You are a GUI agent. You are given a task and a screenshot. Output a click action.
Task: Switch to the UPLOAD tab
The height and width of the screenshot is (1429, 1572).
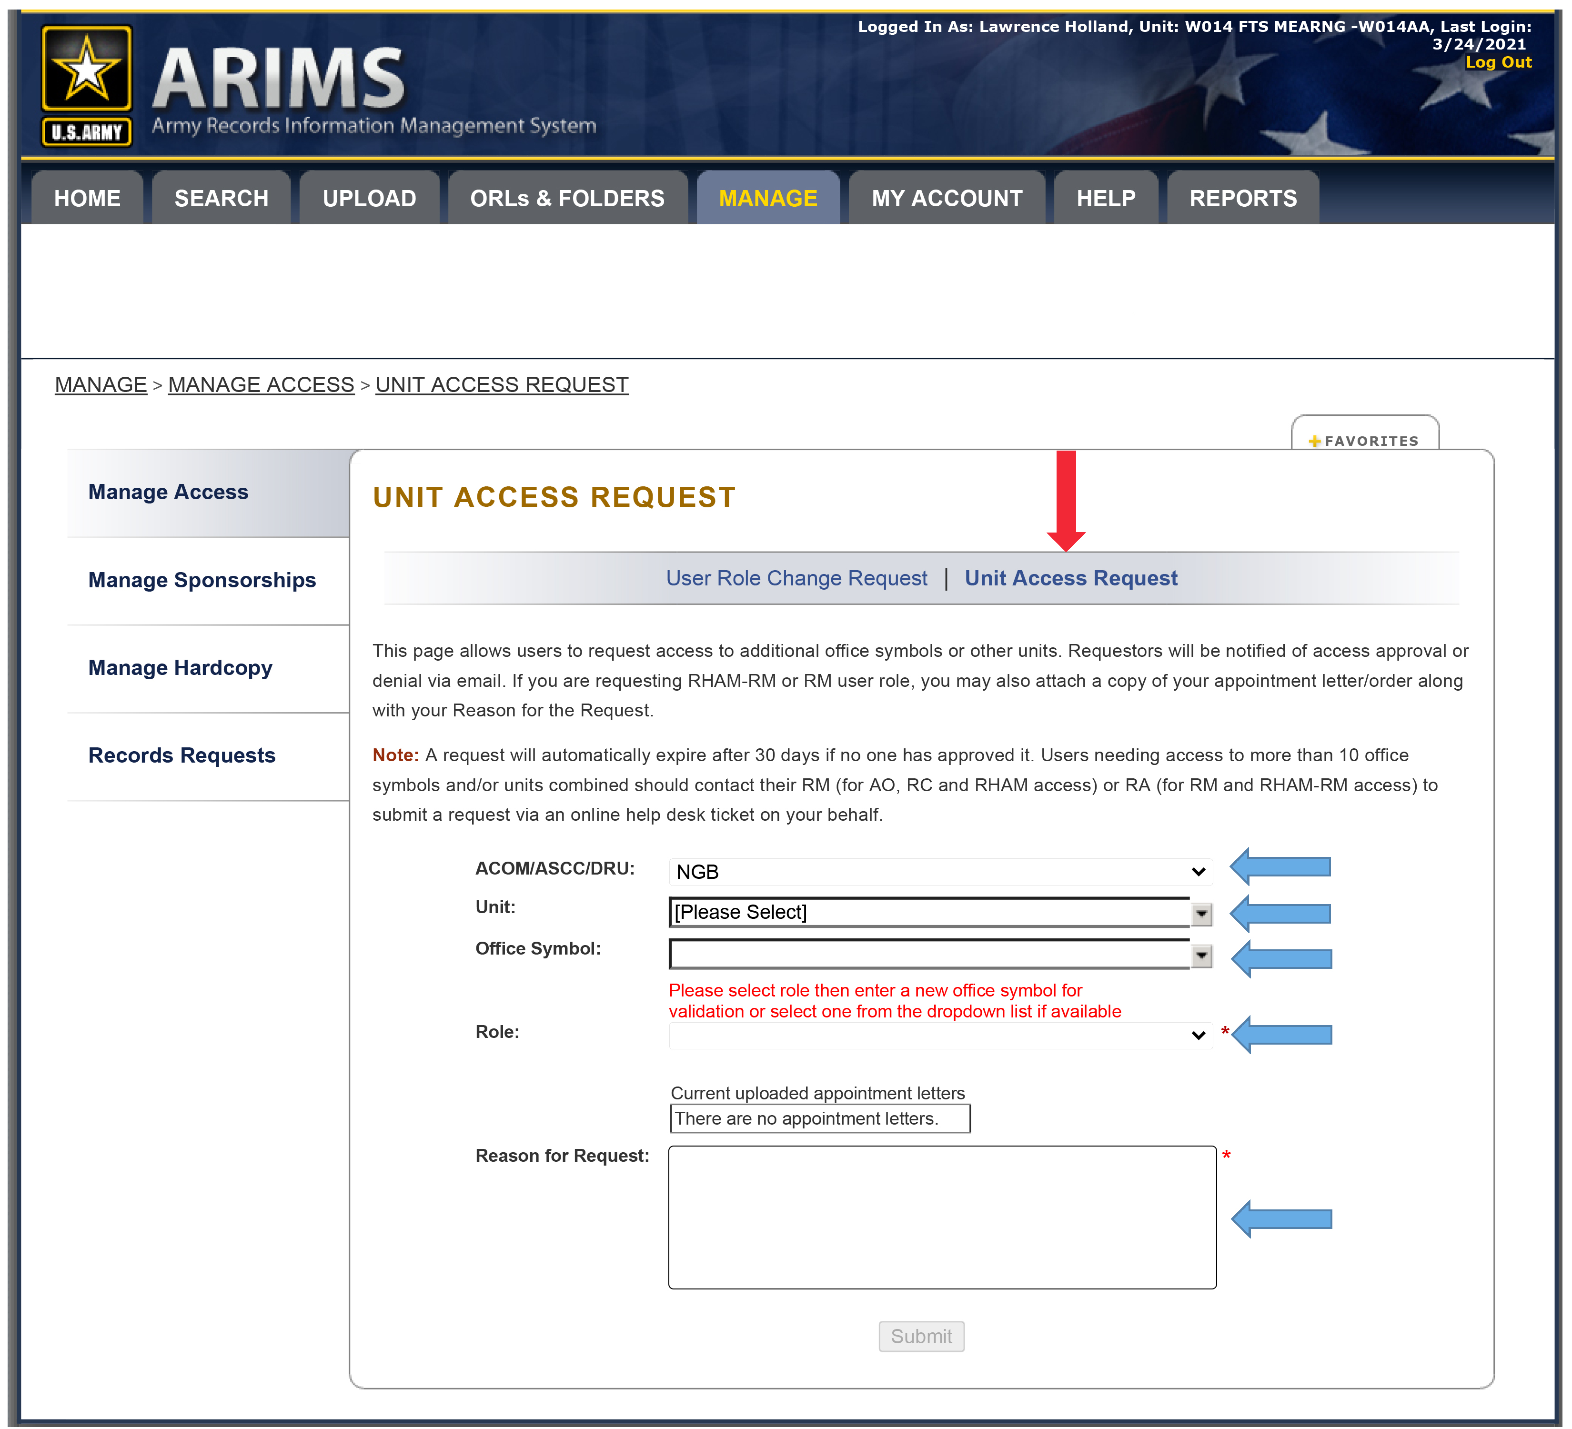[x=369, y=198]
